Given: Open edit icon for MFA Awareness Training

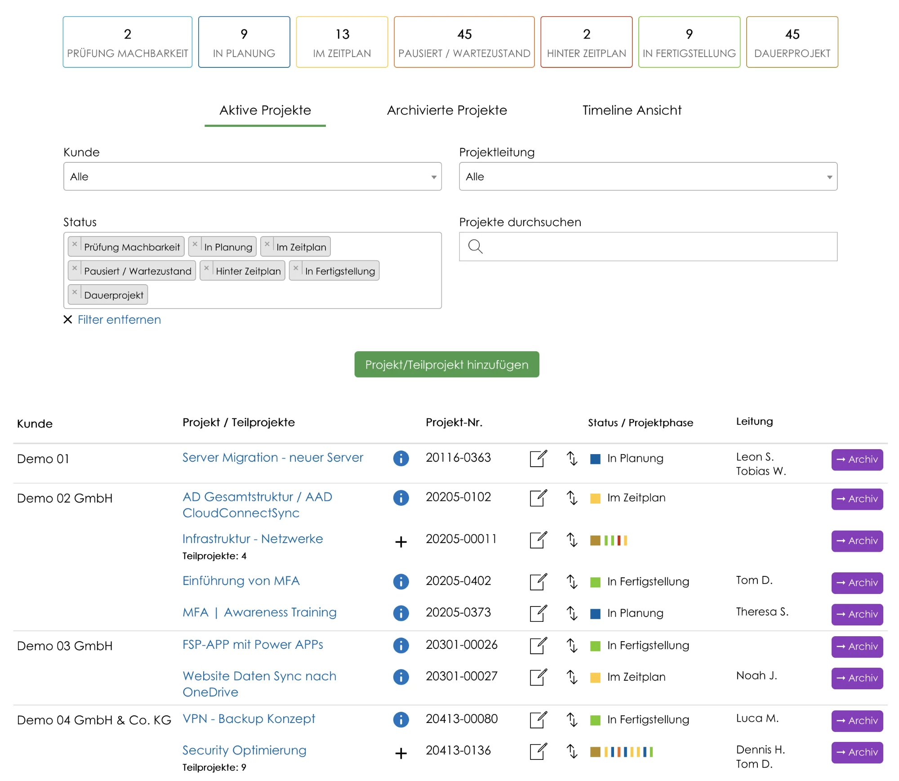Looking at the screenshot, I should pyautogui.click(x=538, y=613).
